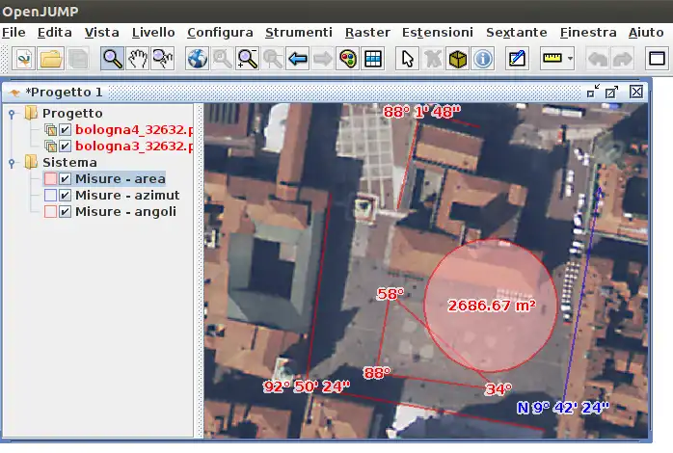The height and width of the screenshot is (453, 673).
Task: Go to previous zoom with blue arrow
Action: click(298, 59)
